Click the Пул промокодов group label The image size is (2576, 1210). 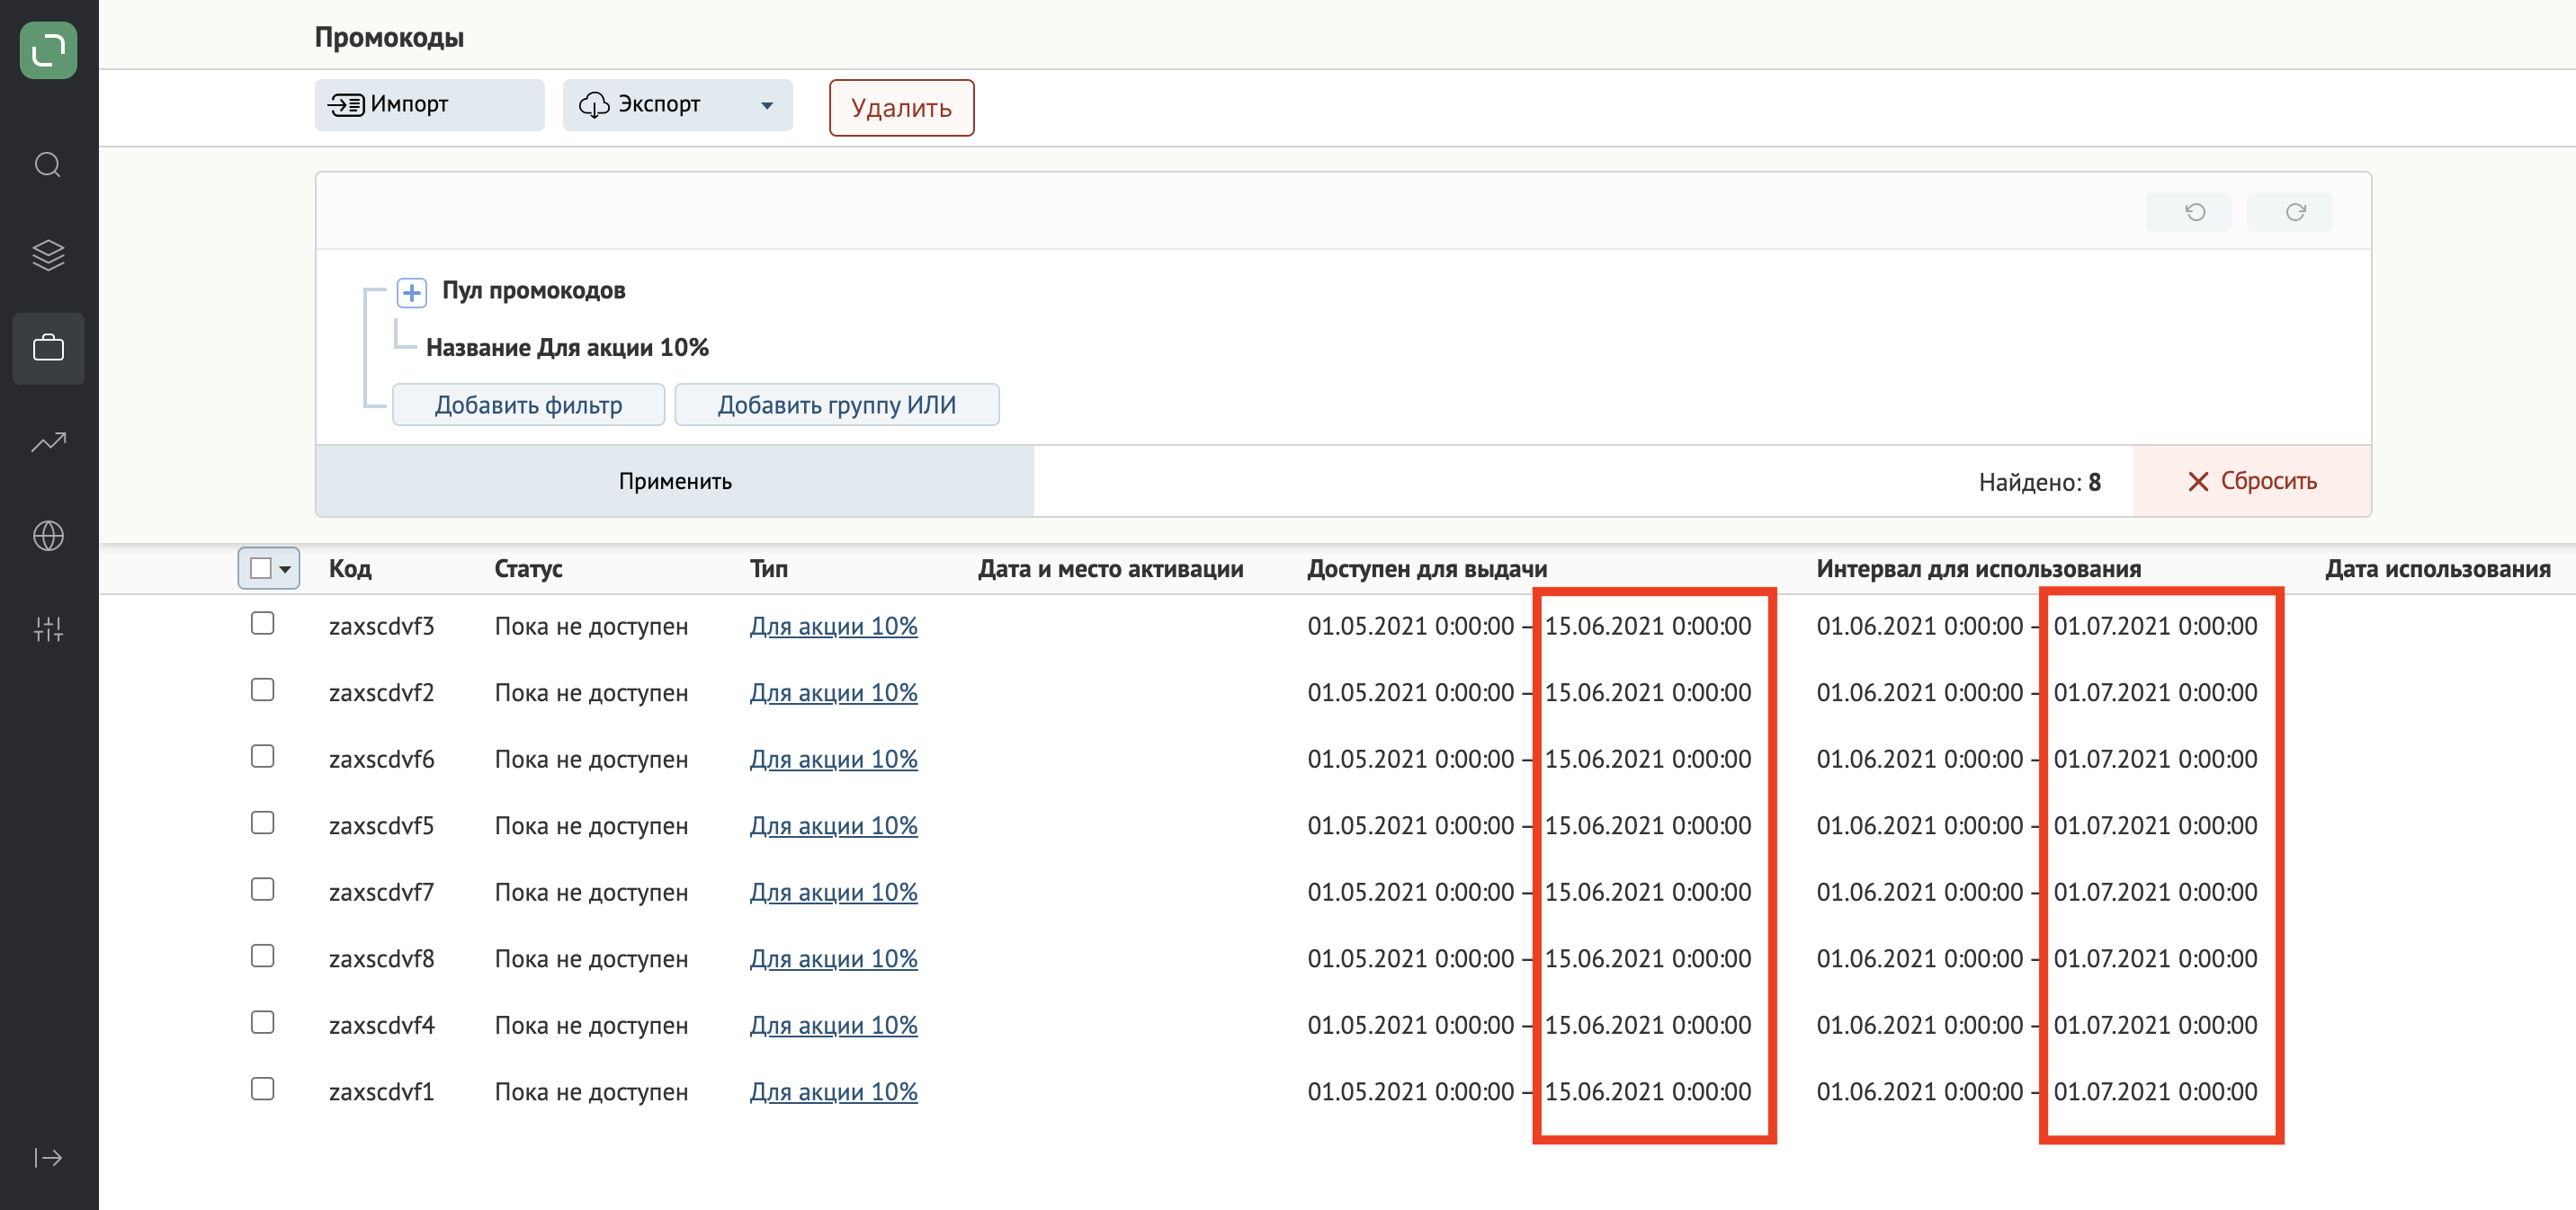533,290
